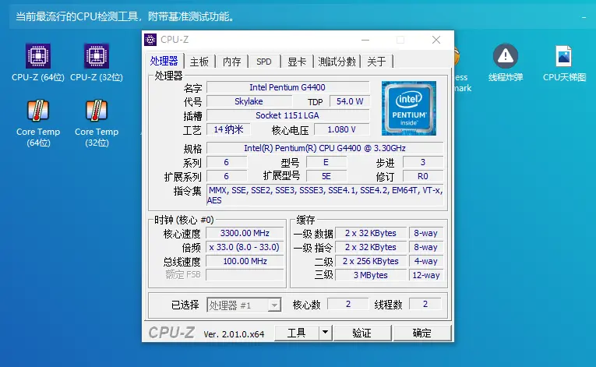Viewport: 596px width, 367px height.
Task: Click the CPU-Z title bar app icon
Action: [150, 40]
